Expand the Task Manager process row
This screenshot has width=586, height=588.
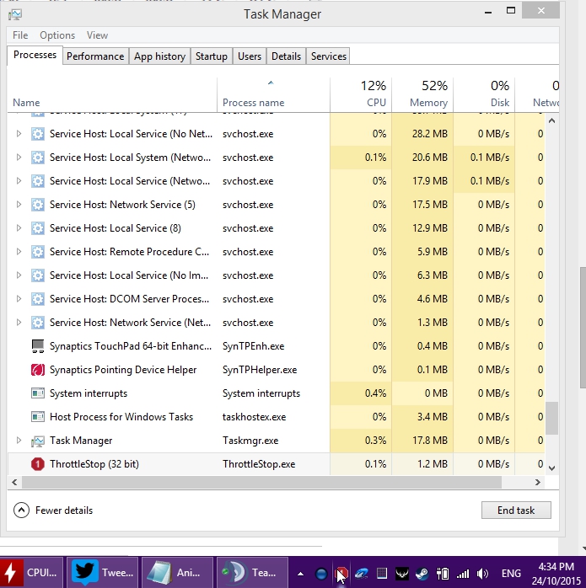pos(19,441)
